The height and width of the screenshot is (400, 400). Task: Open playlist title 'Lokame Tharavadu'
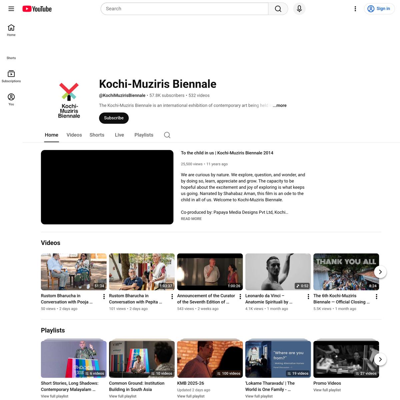click(x=270, y=386)
